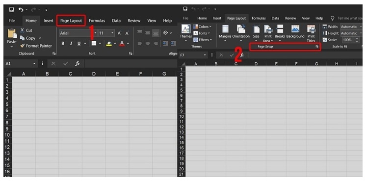The width and height of the screenshot is (366, 182).
Task: Toggle Italic formatting
Action: pos(71,43)
